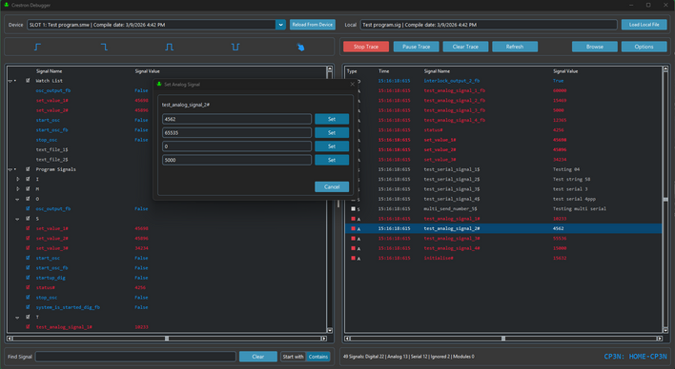
Task: Click Set next to value 0
Action: 332,146
